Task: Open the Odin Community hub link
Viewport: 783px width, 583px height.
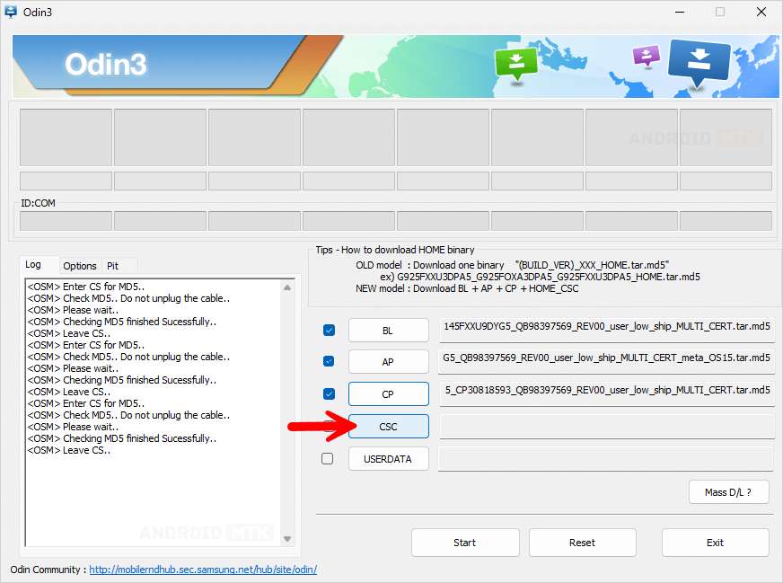Action: point(203,570)
